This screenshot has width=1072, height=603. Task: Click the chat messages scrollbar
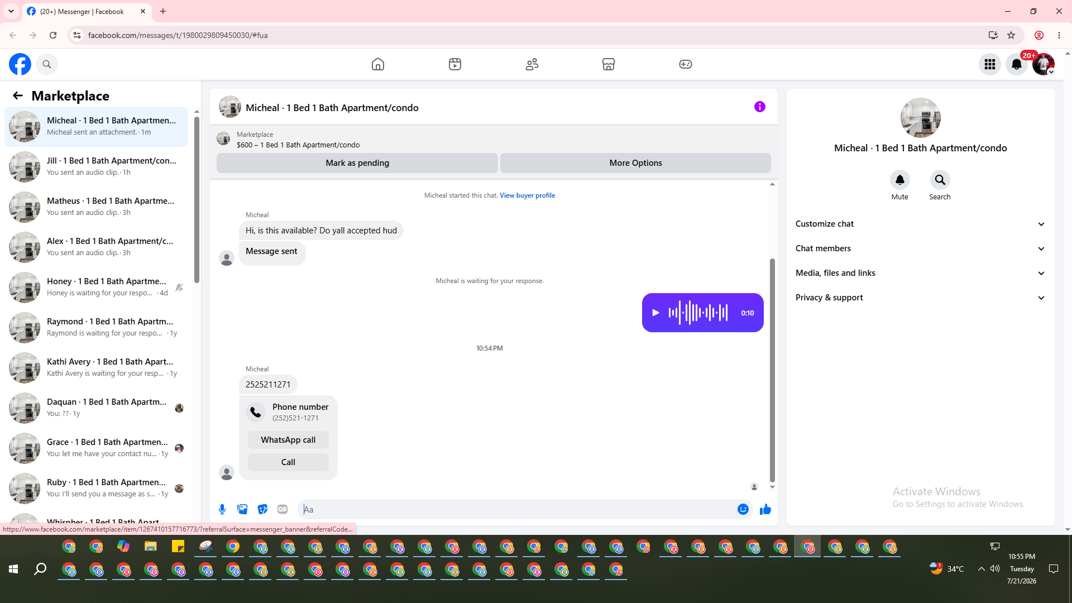(x=772, y=370)
